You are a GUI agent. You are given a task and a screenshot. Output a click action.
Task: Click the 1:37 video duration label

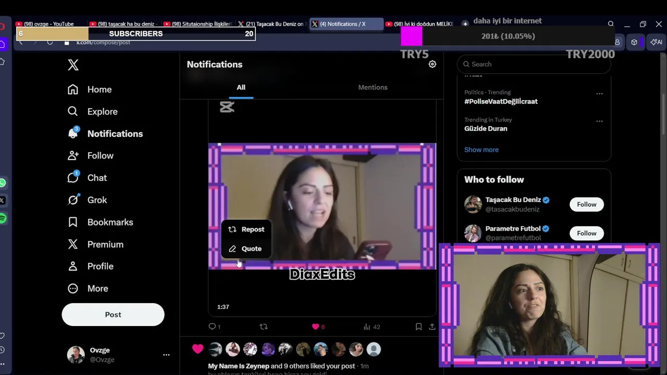[x=223, y=307]
